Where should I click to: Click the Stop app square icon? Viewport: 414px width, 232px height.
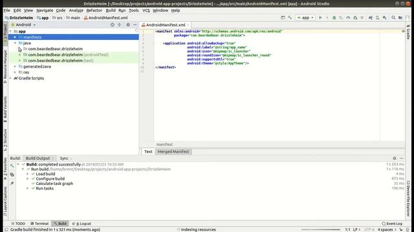coord(362,17)
